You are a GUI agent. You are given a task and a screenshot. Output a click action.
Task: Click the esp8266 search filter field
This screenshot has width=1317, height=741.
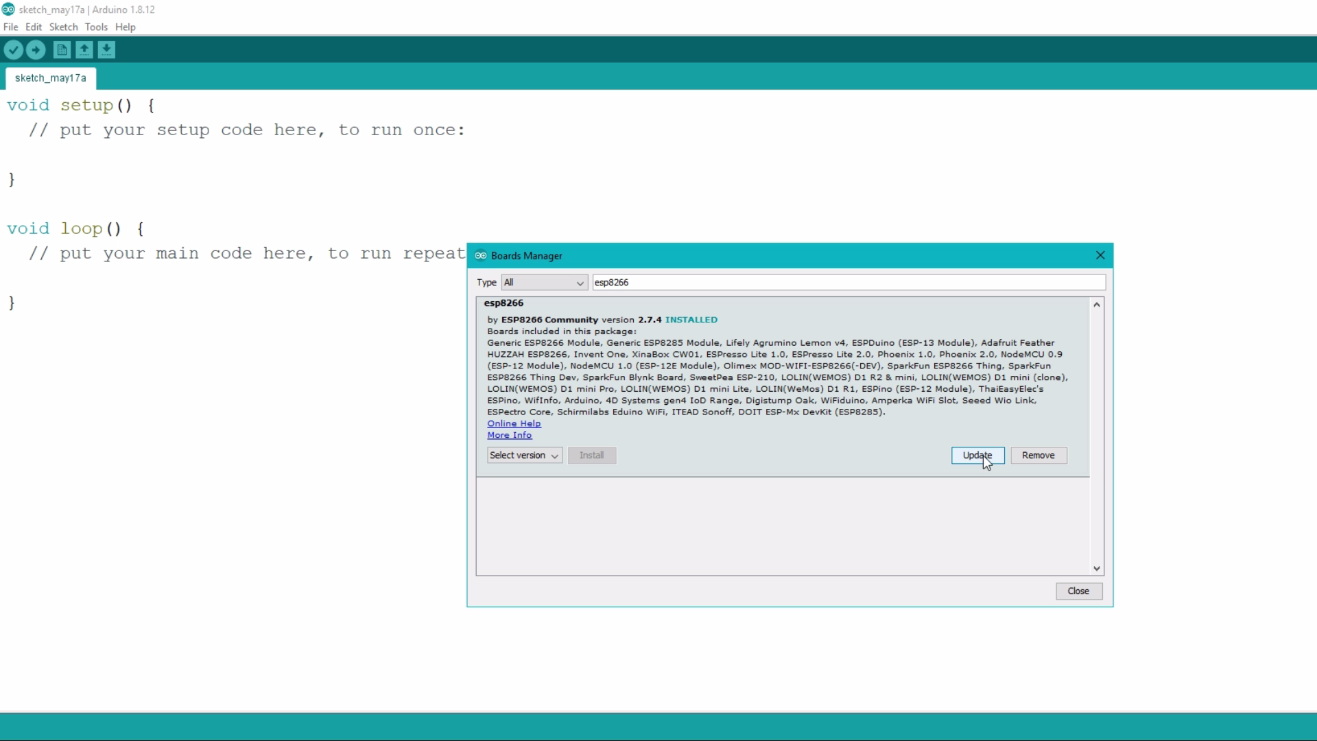(848, 283)
